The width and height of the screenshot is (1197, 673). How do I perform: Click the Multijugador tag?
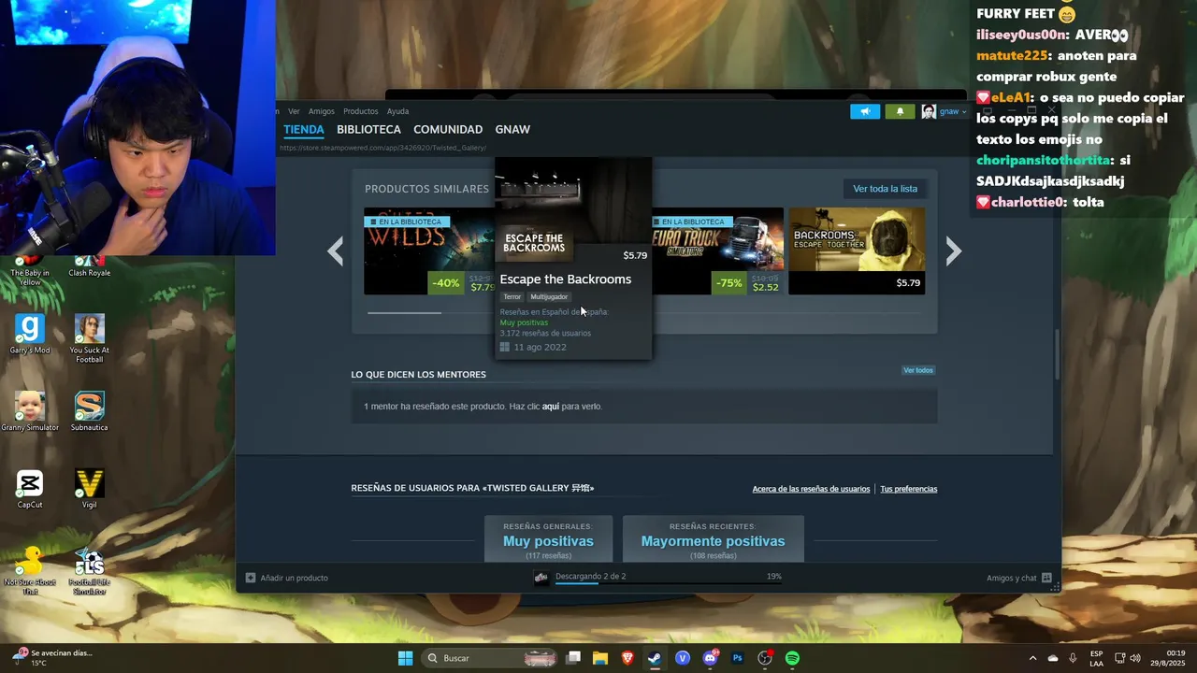[549, 297]
